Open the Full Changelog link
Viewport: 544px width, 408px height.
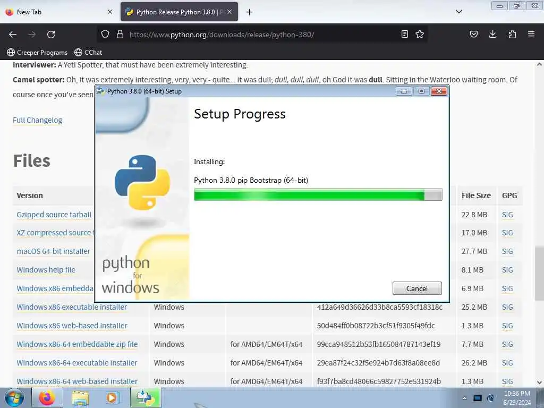pos(38,120)
